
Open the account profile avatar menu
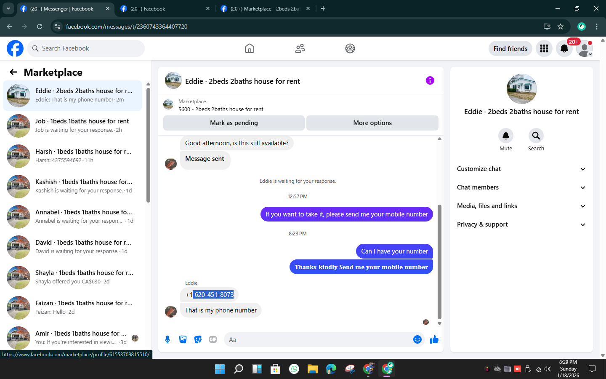[585, 48]
